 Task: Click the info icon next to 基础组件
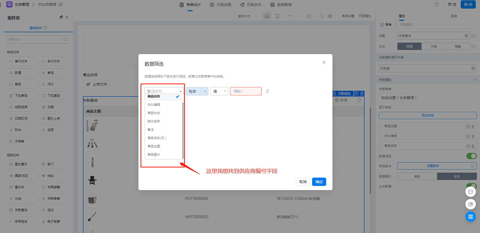(x=45, y=28)
